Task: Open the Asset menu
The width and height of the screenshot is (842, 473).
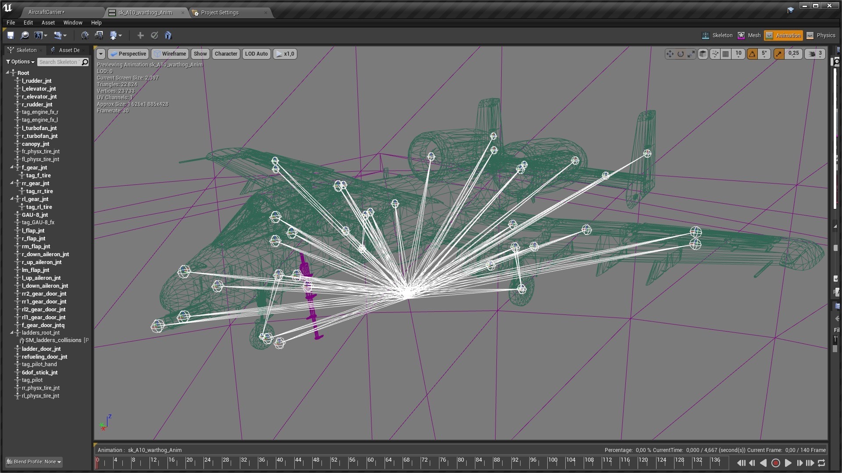Action: [48, 23]
